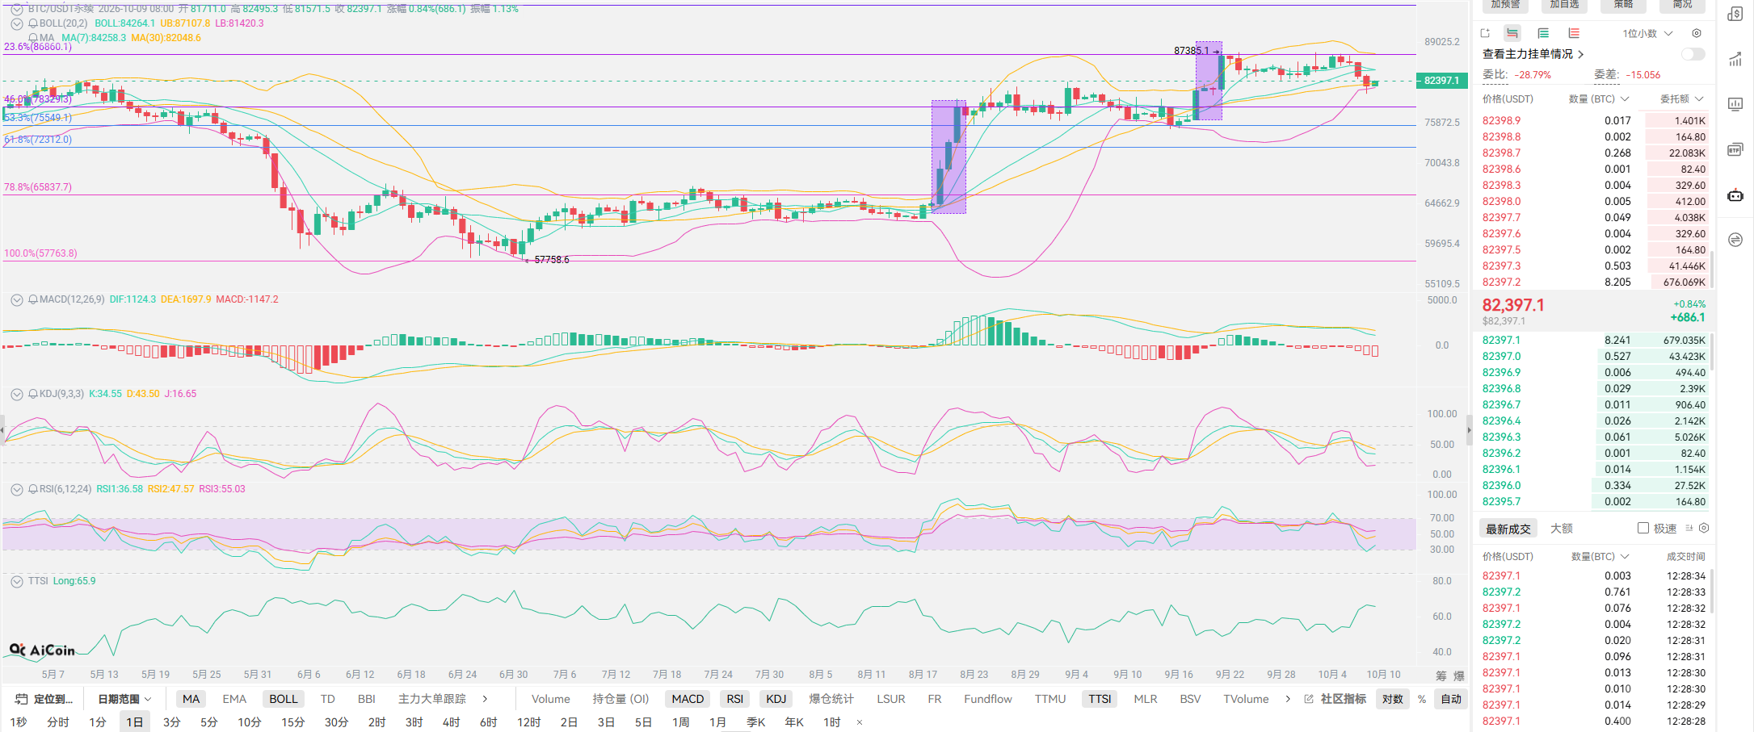Open settings gear beside 极速 checkbox
This screenshot has height=732, width=1754.
[x=1704, y=528]
